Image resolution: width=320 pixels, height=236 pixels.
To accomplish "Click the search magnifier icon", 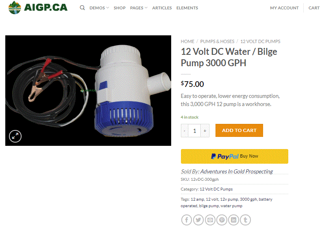I will click(x=82, y=8).
